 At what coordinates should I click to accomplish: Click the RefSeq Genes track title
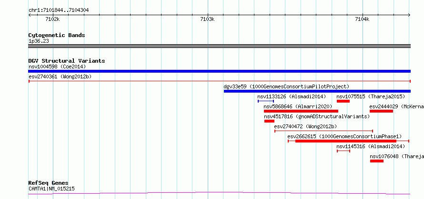click(x=48, y=183)
